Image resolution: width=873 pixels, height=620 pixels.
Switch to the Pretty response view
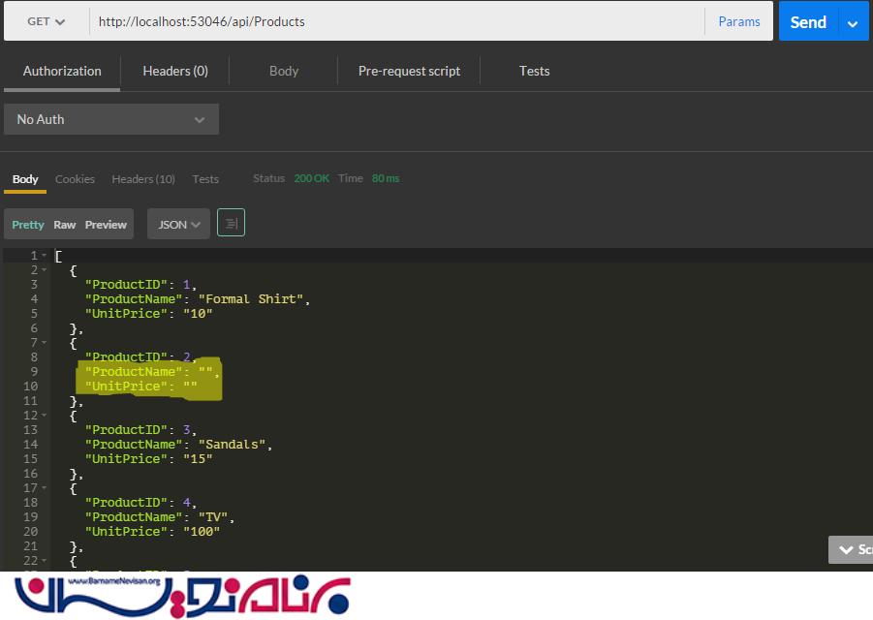(28, 225)
